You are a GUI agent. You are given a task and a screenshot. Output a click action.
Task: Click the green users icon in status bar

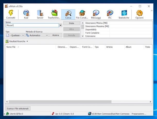pos(7,114)
